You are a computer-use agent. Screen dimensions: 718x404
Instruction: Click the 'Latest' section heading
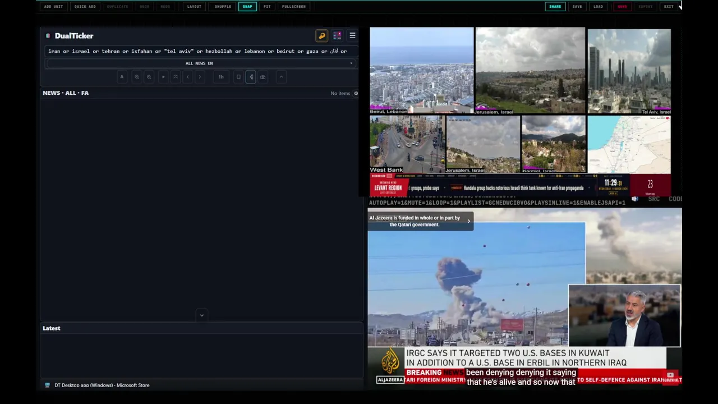pyautogui.click(x=52, y=328)
